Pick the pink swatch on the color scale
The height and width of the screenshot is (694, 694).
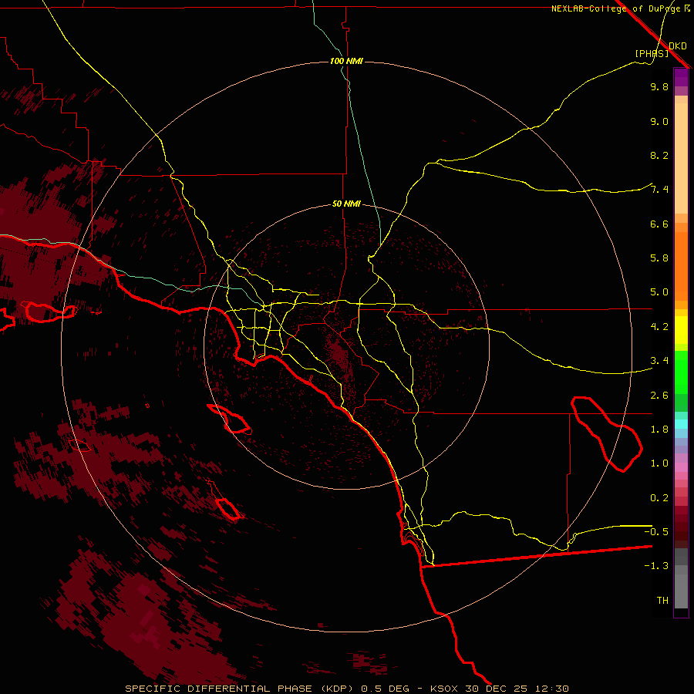click(x=681, y=467)
